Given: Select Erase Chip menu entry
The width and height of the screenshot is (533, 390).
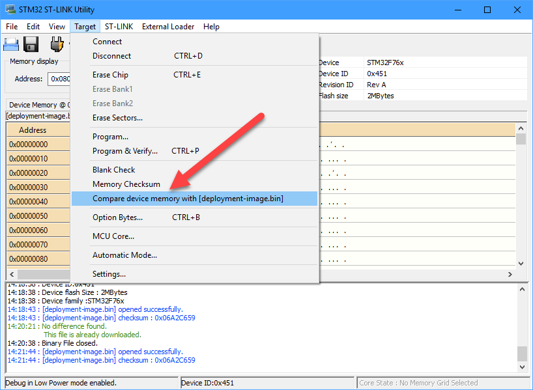Looking at the screenshot, I should [194, 75].
